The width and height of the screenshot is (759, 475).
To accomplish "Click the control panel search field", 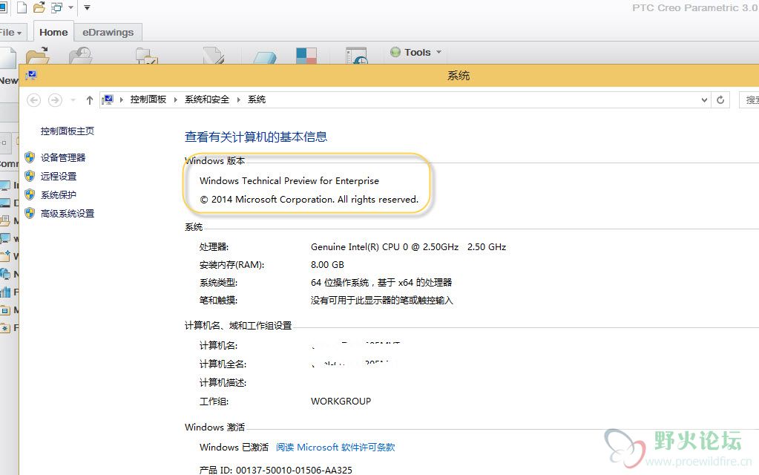I will [749, 99].
